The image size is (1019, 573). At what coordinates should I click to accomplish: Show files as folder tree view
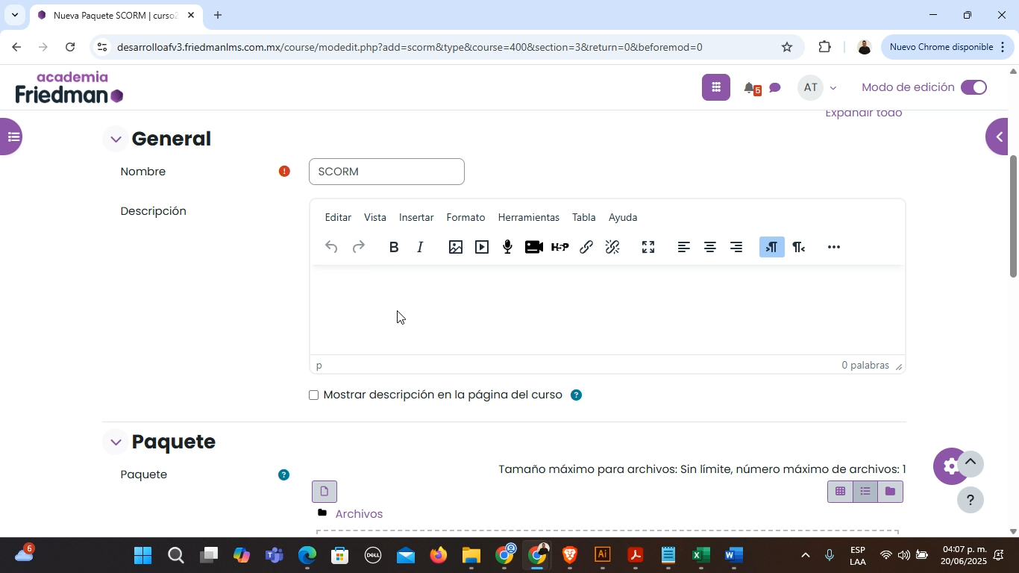coord(890,491)
